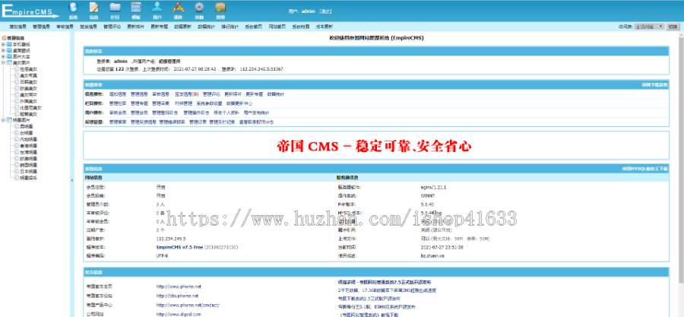This screenshot has width=684, height=317.
Task: Select 日韩美女 in the sidebar tree
Action: (x=29, y=82)
